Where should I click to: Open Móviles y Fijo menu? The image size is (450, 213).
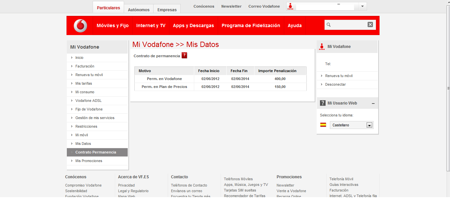(x=112, y=25)
